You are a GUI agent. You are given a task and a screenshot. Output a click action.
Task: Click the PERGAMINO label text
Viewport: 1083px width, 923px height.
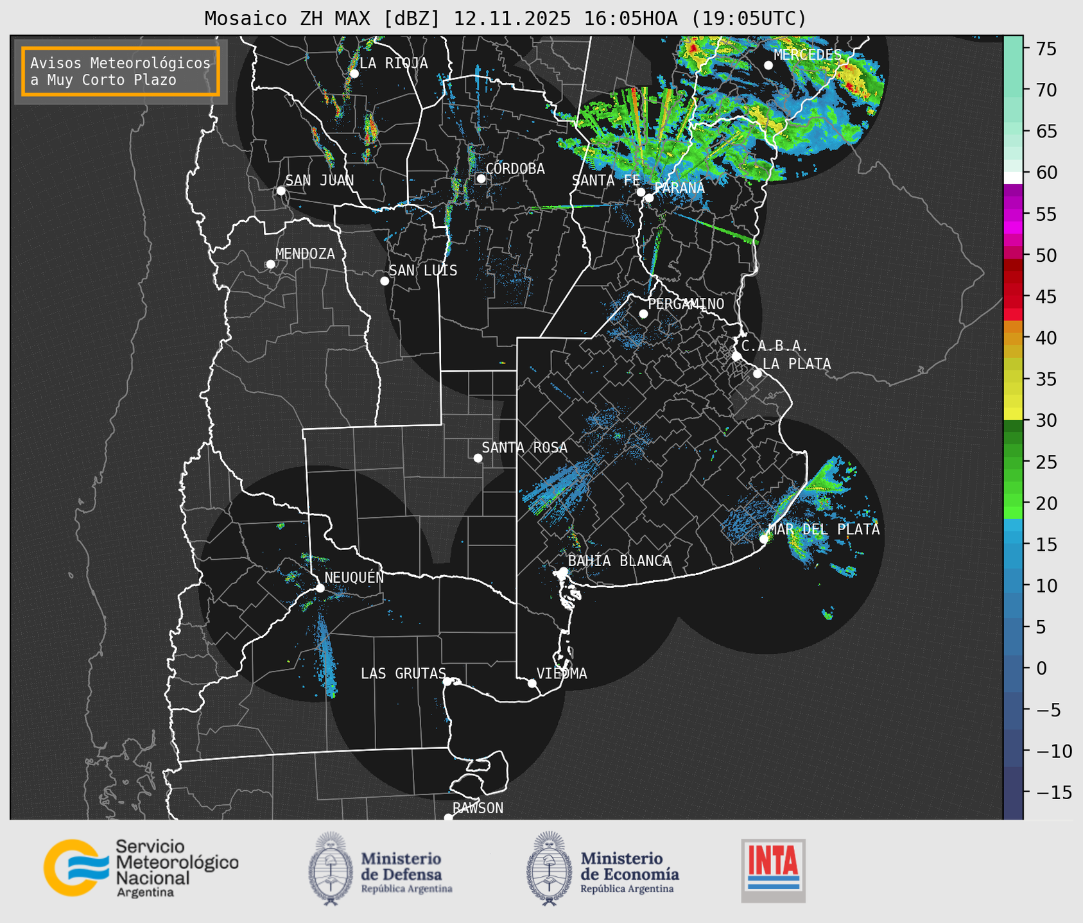click(686, 304)
